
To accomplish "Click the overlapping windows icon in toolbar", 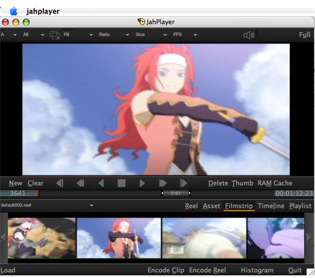I will coord(55,35).
